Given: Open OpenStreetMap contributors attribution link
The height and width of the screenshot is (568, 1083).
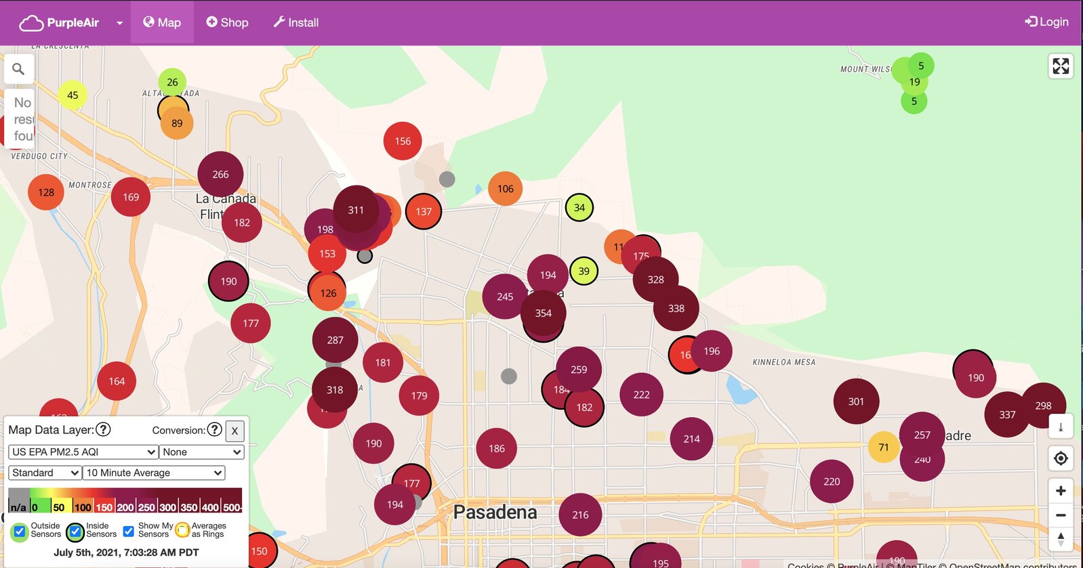Looking at the screenshot, I should [x=1013, y=565].
